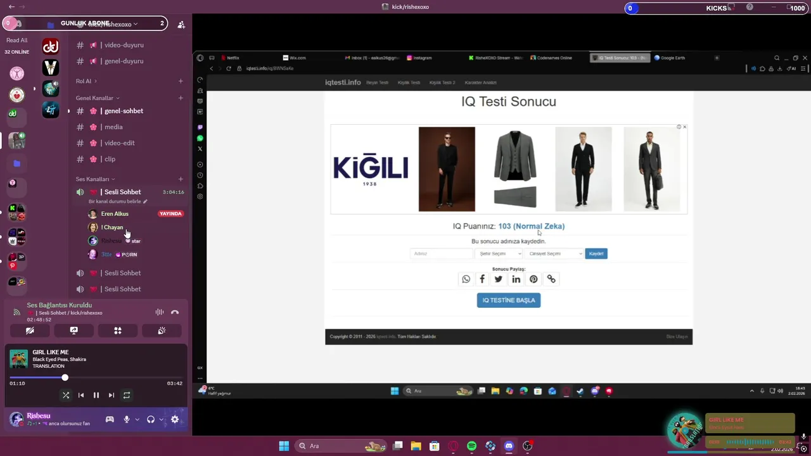The height and width of the screenshot is (456, 811).
Task: Click the invite people icon in server header
Action: 181,25
